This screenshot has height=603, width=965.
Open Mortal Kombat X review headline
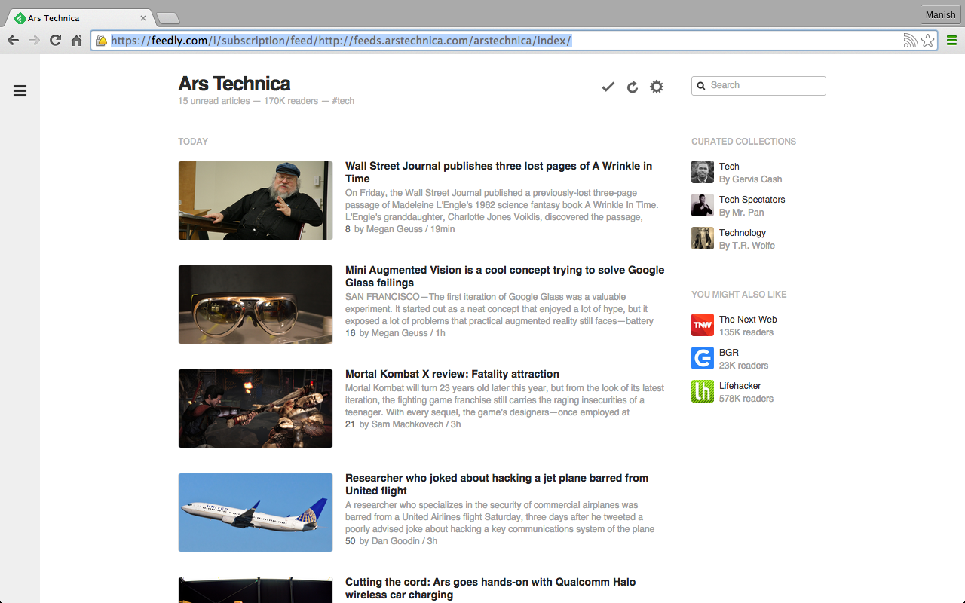[452, 374]
